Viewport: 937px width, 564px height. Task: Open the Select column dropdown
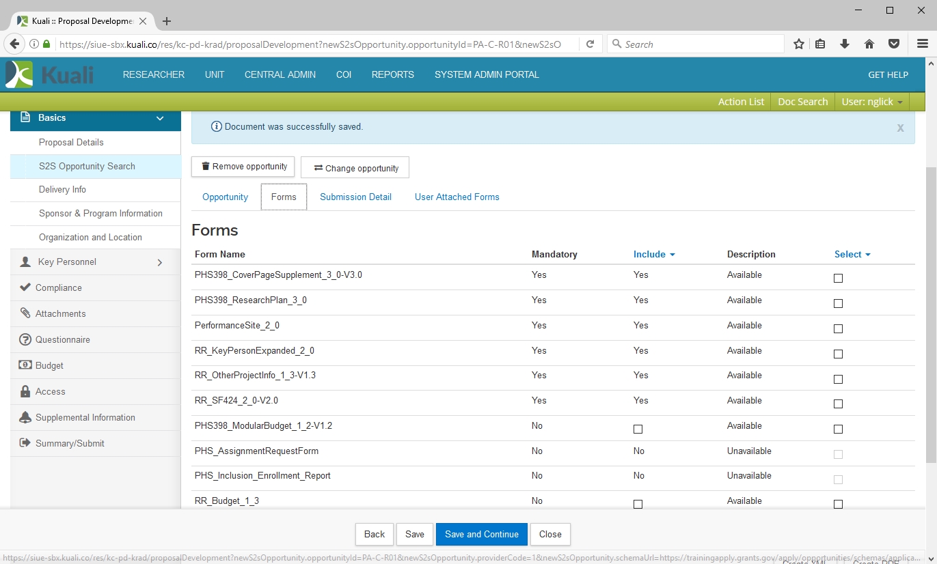coord(852,254)
